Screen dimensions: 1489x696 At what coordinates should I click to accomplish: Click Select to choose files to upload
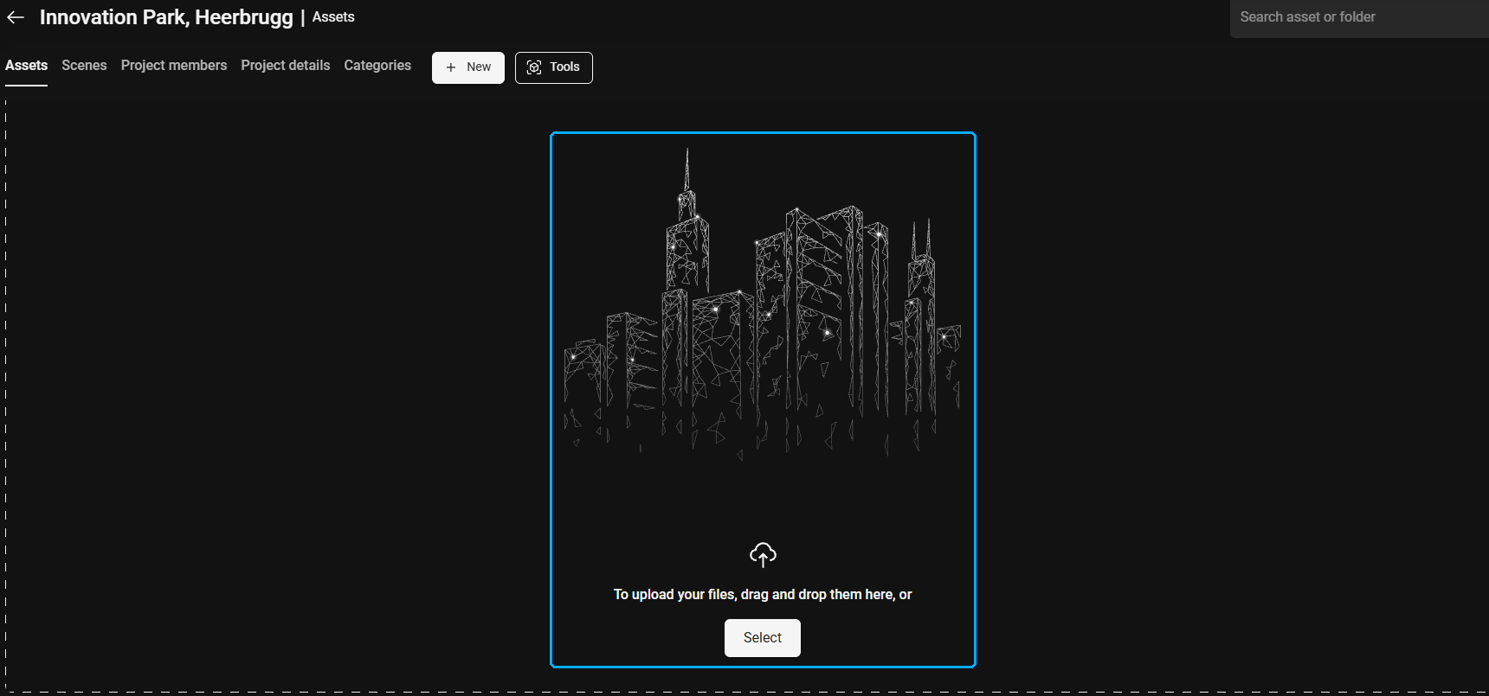[763, 638]
